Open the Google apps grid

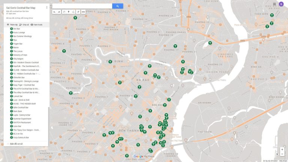coord(274,4)
